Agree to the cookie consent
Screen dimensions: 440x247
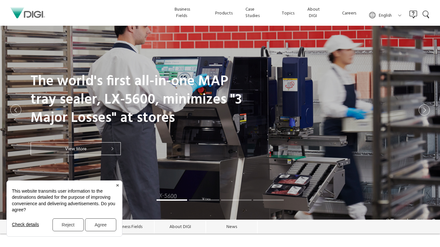100,225
